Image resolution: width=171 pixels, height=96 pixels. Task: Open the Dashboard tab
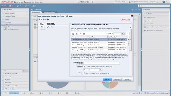(x=36, y=12)
